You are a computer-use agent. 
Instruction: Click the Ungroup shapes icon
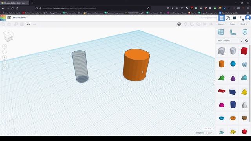coord(198,24)
